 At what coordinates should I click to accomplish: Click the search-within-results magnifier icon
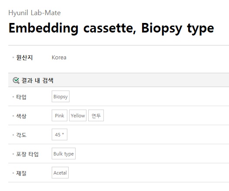[16, 81]
